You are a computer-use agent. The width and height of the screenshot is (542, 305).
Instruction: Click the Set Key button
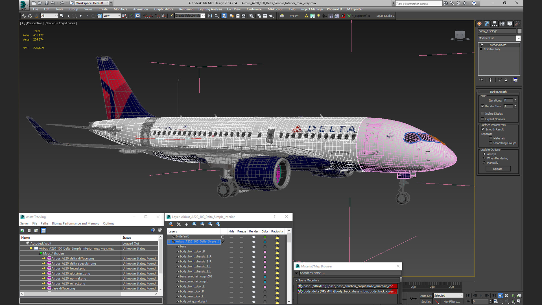click(x=426, y=302)
